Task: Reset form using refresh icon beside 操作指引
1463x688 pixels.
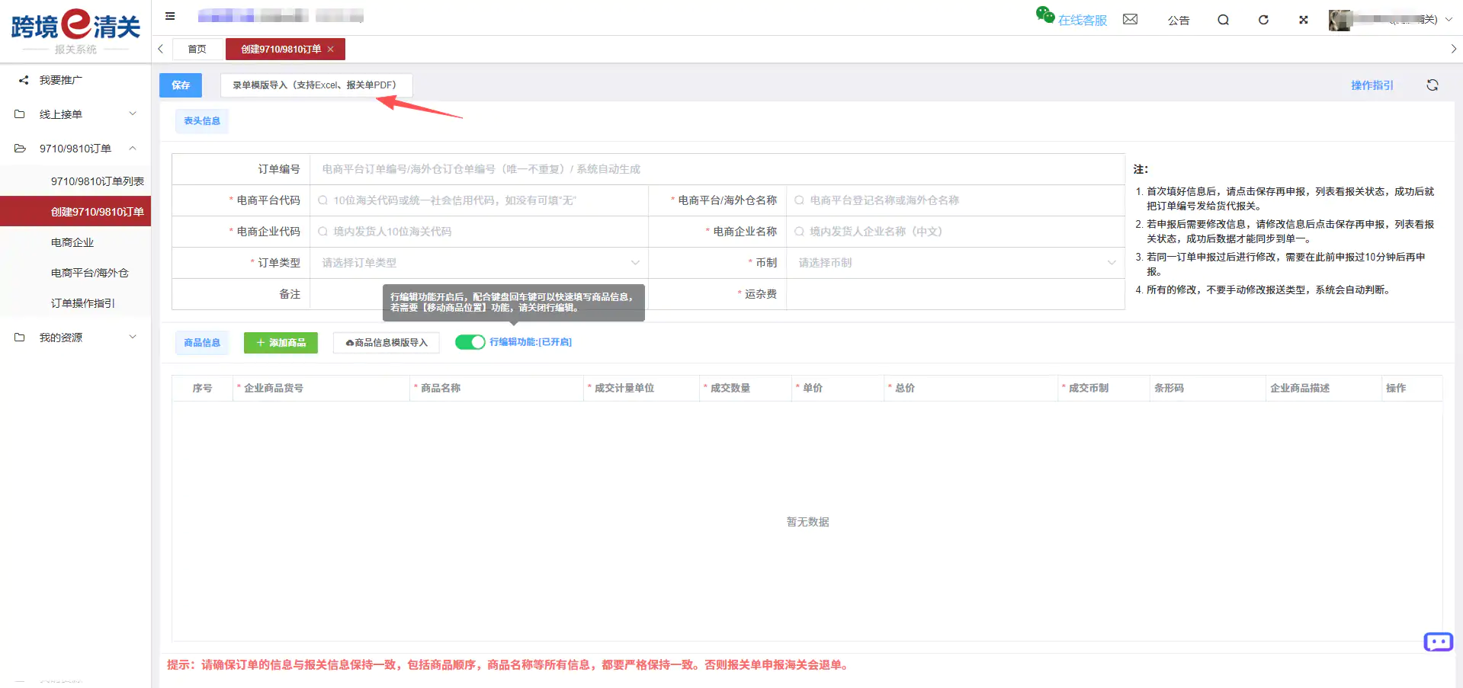Action: (1433, 85)
